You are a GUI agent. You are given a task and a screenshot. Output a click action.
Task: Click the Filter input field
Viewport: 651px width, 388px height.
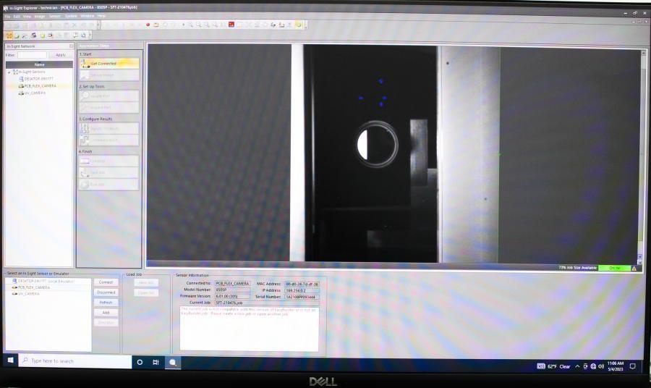click(x=32, y=55)
